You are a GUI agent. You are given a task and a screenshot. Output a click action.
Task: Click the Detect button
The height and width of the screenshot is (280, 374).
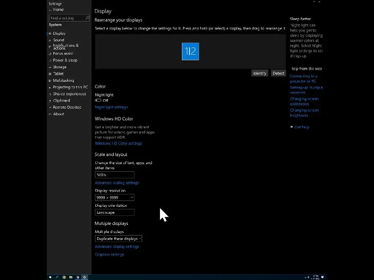coord(278,73)
